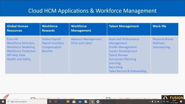Screen dimensions: 185x104
Task: Open network status from the system tray
Action: pyautogui.click(x=161, y=101)
